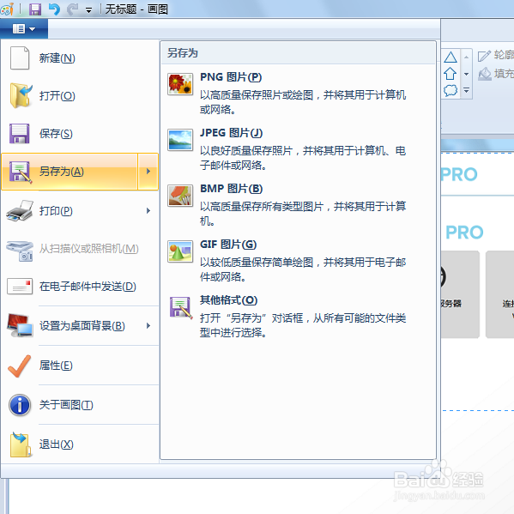Choose 退出(X) to exit Paint
The height and width of the screenshot is (514, 514).
pyautogui.click(x=80, y=444)
